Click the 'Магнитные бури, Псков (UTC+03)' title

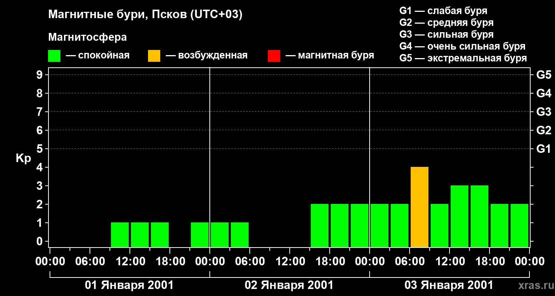click(x=145, y=15)
